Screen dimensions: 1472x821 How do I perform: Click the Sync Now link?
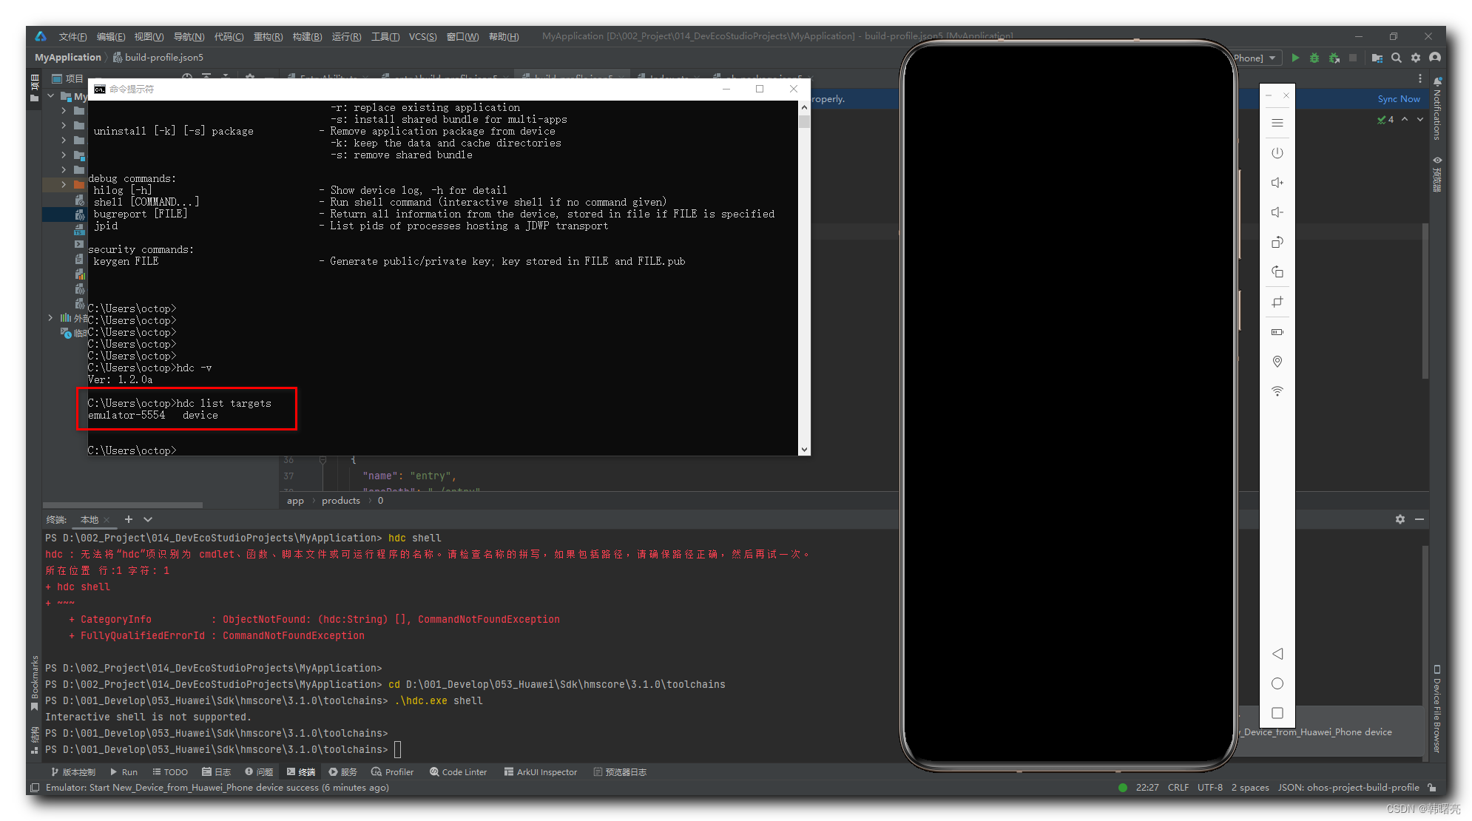coord(1398,99)
